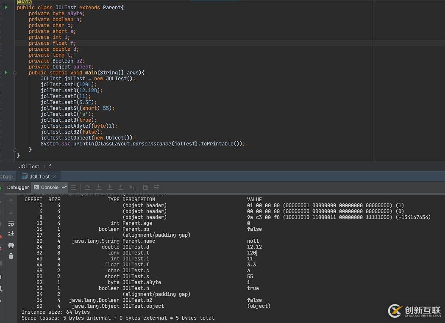Screen dimensions: 445x323
Task: Collapse fold marker at main method end
Action: (x=15, y=150)
